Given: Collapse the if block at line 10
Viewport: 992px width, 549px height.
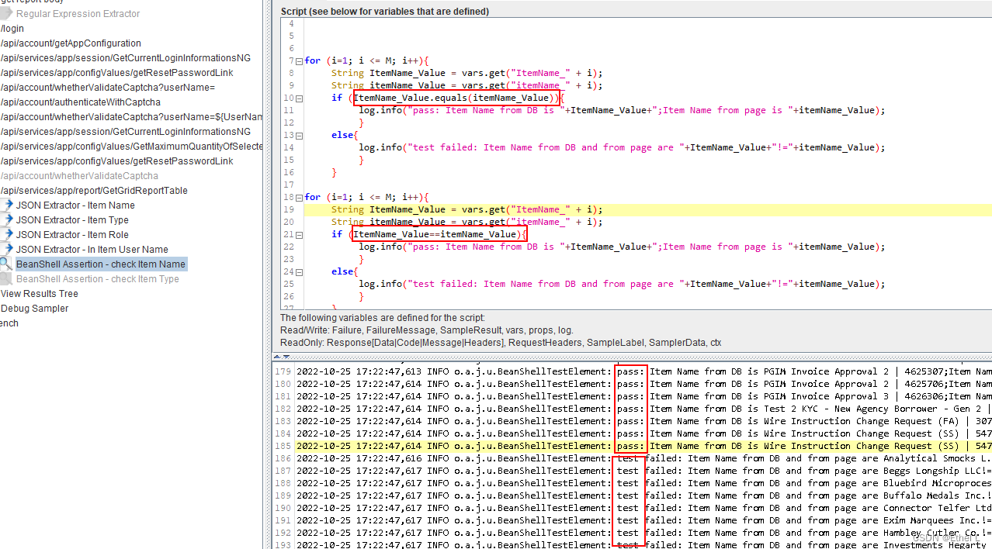Looking at the screenshot, I should pyautogui.click(x=299, y=98).
